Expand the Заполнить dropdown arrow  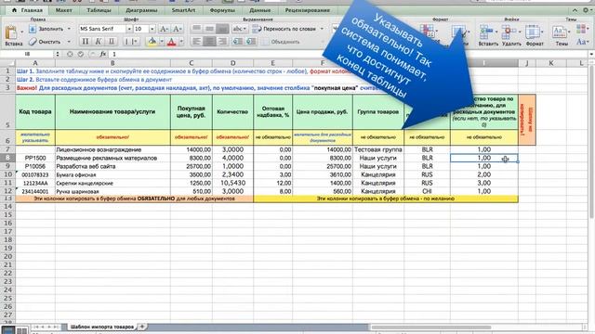[x=69, y=29]
